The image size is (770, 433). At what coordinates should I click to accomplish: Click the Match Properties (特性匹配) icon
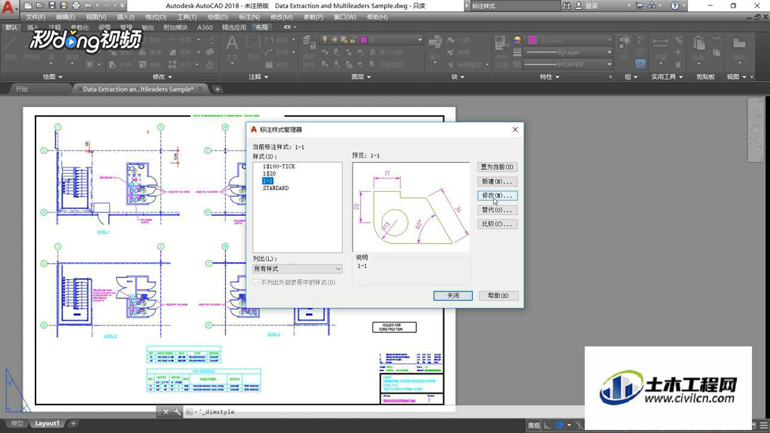[x=501, y=43]
